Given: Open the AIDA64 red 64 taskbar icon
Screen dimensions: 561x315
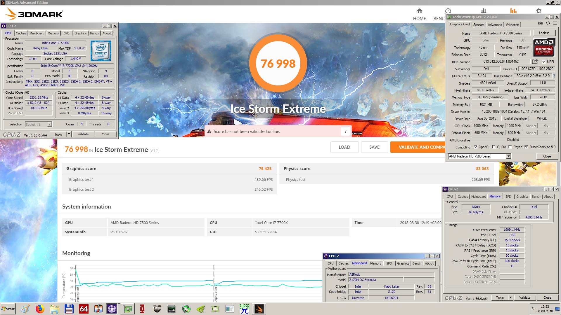Looking at the screenshot, I should (x=84, y=309).
